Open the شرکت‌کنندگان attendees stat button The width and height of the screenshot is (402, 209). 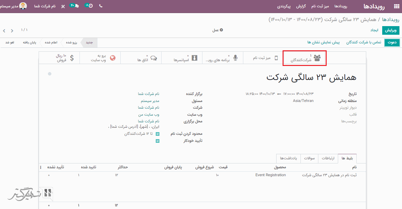click(x=305, y=58)
